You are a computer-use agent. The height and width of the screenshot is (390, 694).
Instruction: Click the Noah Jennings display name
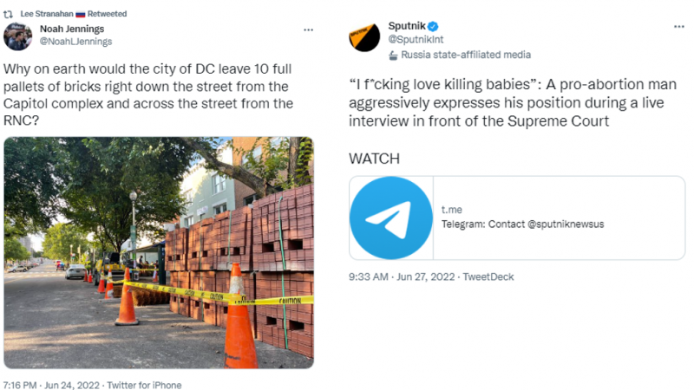72,29
